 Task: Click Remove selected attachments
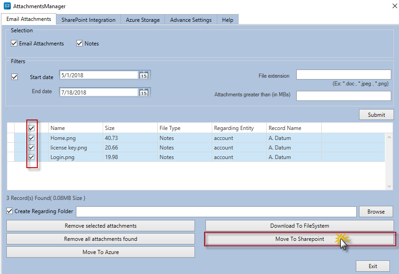(x=100, y=225)
